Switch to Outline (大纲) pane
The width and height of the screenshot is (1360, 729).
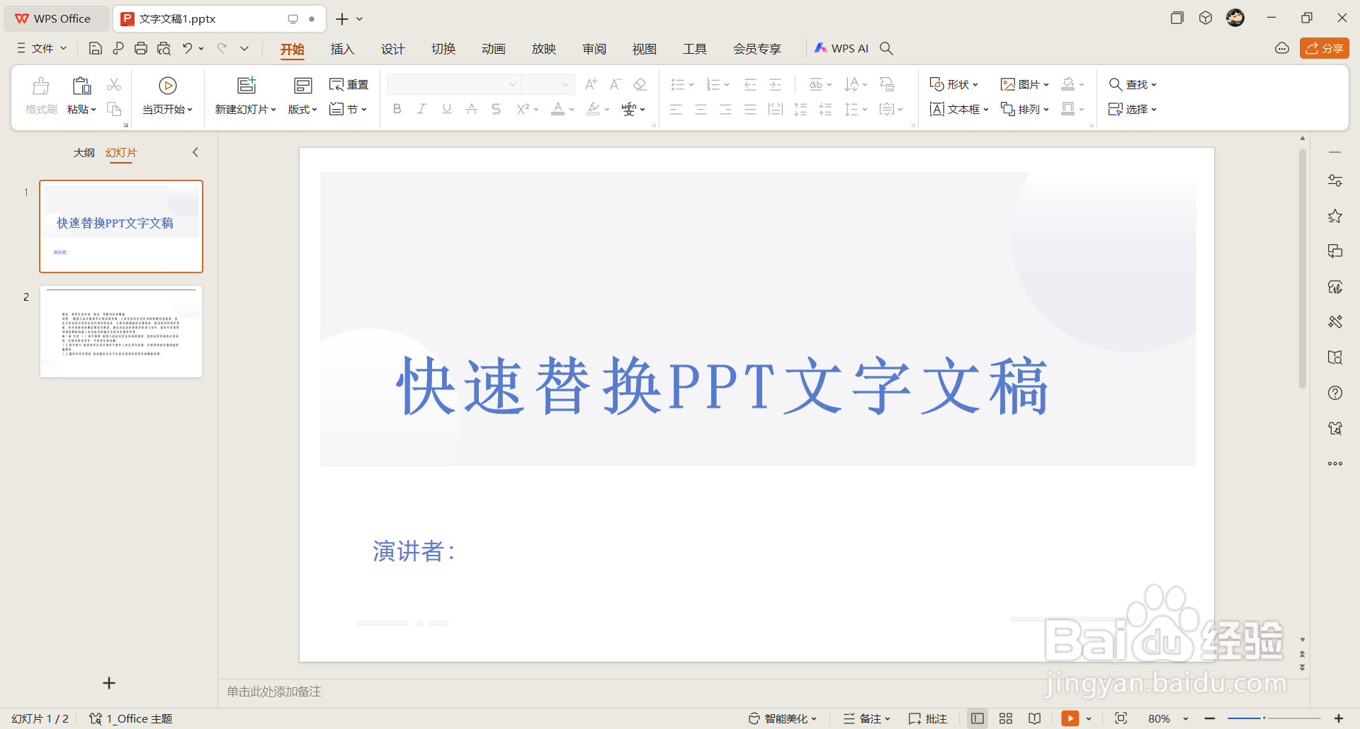pyautogui.click(x=84, y=152)
